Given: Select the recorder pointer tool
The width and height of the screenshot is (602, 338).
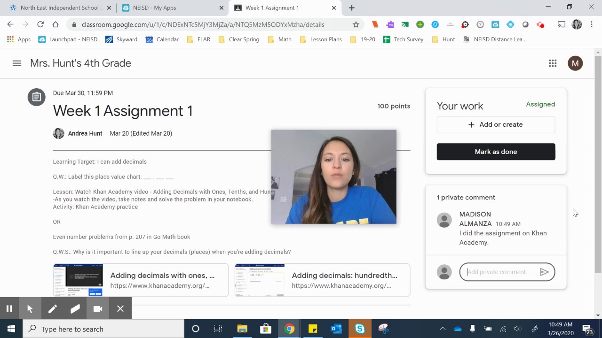Looking at the screenshot, I should pyautogui.click(x=30, y=308).
